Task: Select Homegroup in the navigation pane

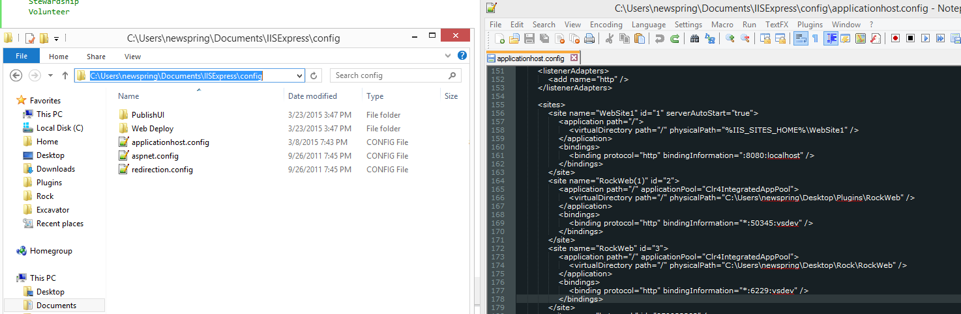Action: [51, 251]
